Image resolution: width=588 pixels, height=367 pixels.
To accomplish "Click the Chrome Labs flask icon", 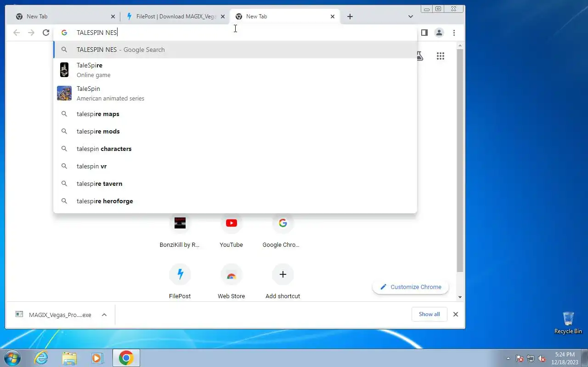I will [x=419, y=56].
